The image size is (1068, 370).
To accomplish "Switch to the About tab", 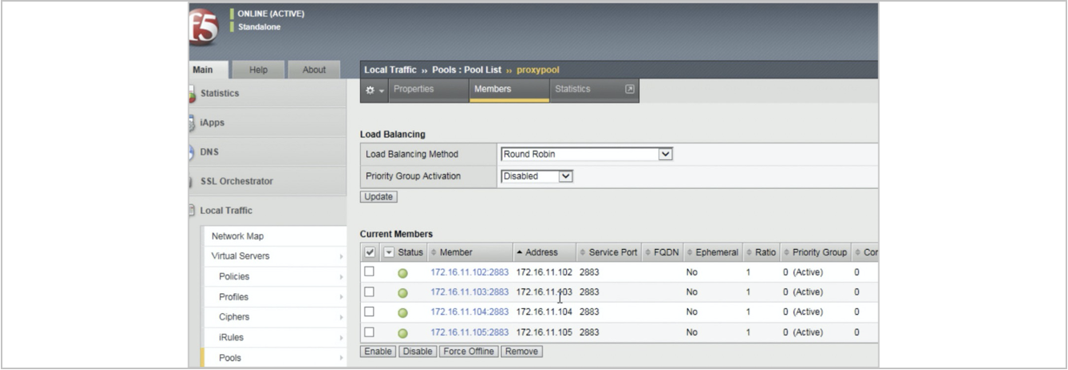I will coord(314,70).
